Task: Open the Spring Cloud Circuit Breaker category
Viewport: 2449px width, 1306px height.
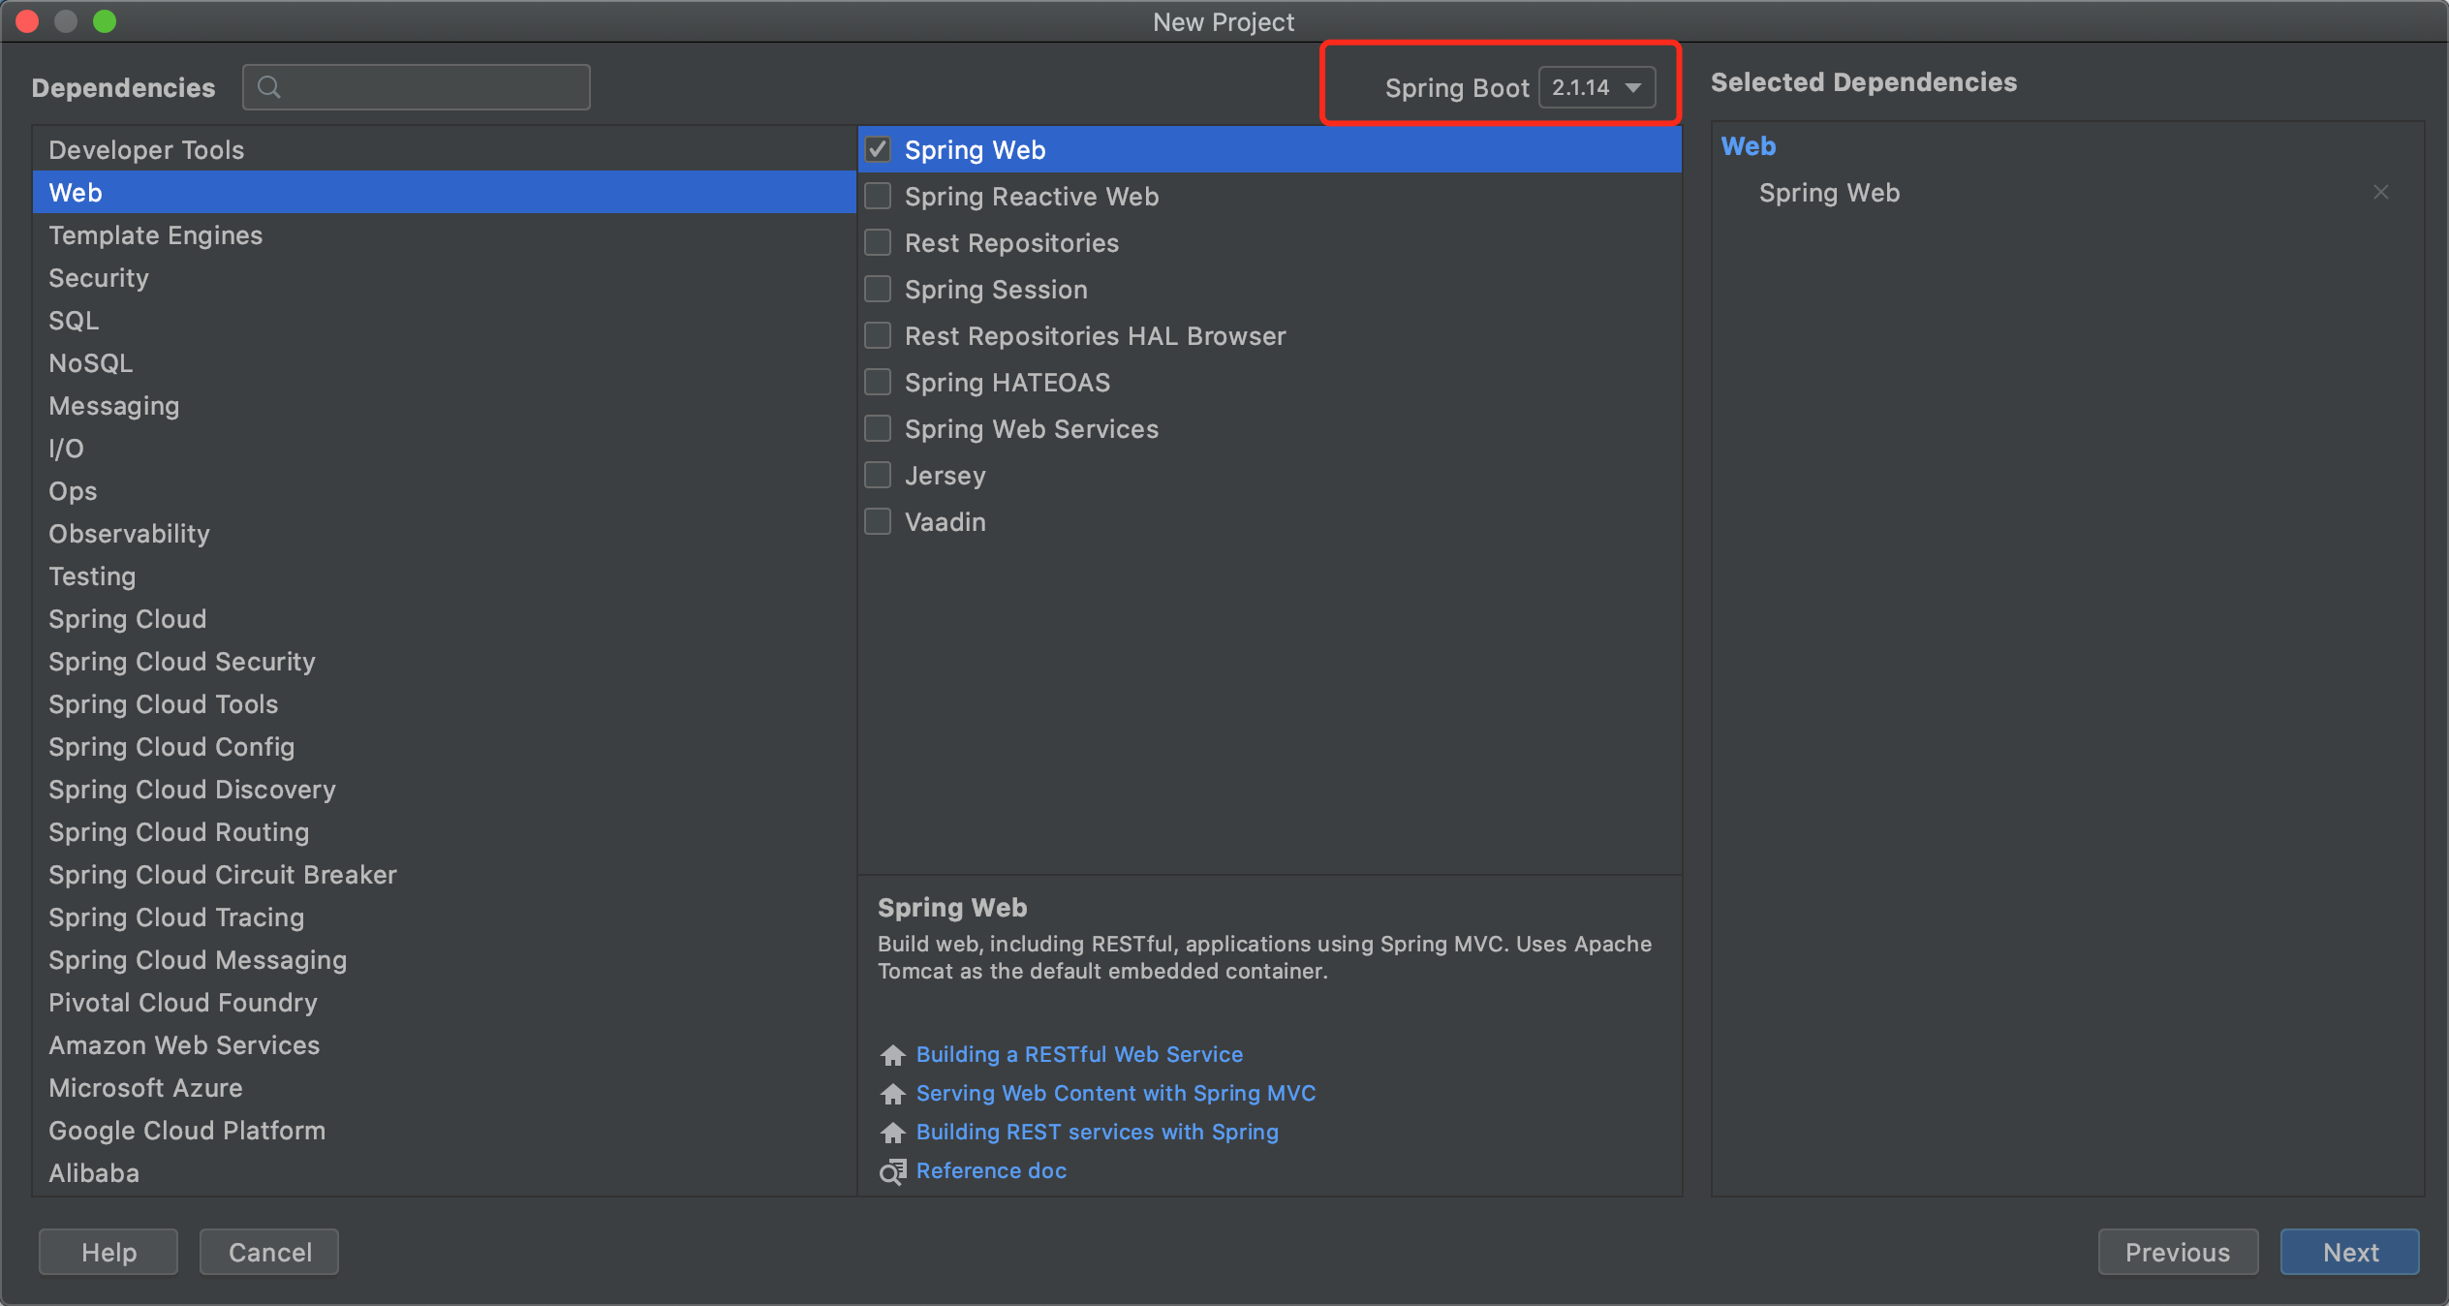Action: 445,875
